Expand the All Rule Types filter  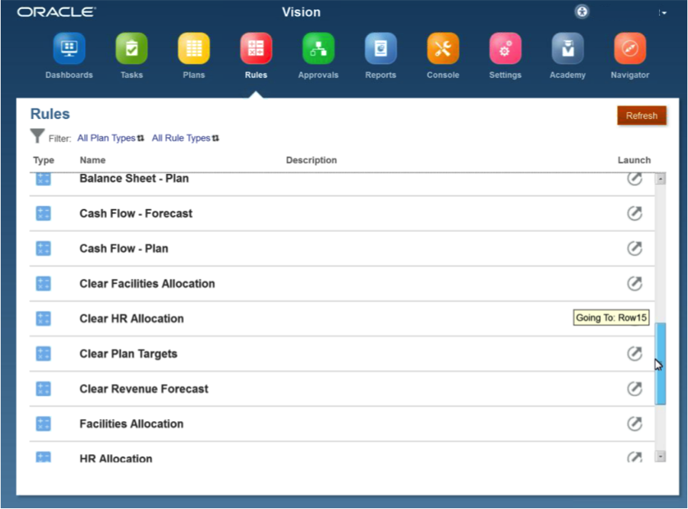pos(186,138)
